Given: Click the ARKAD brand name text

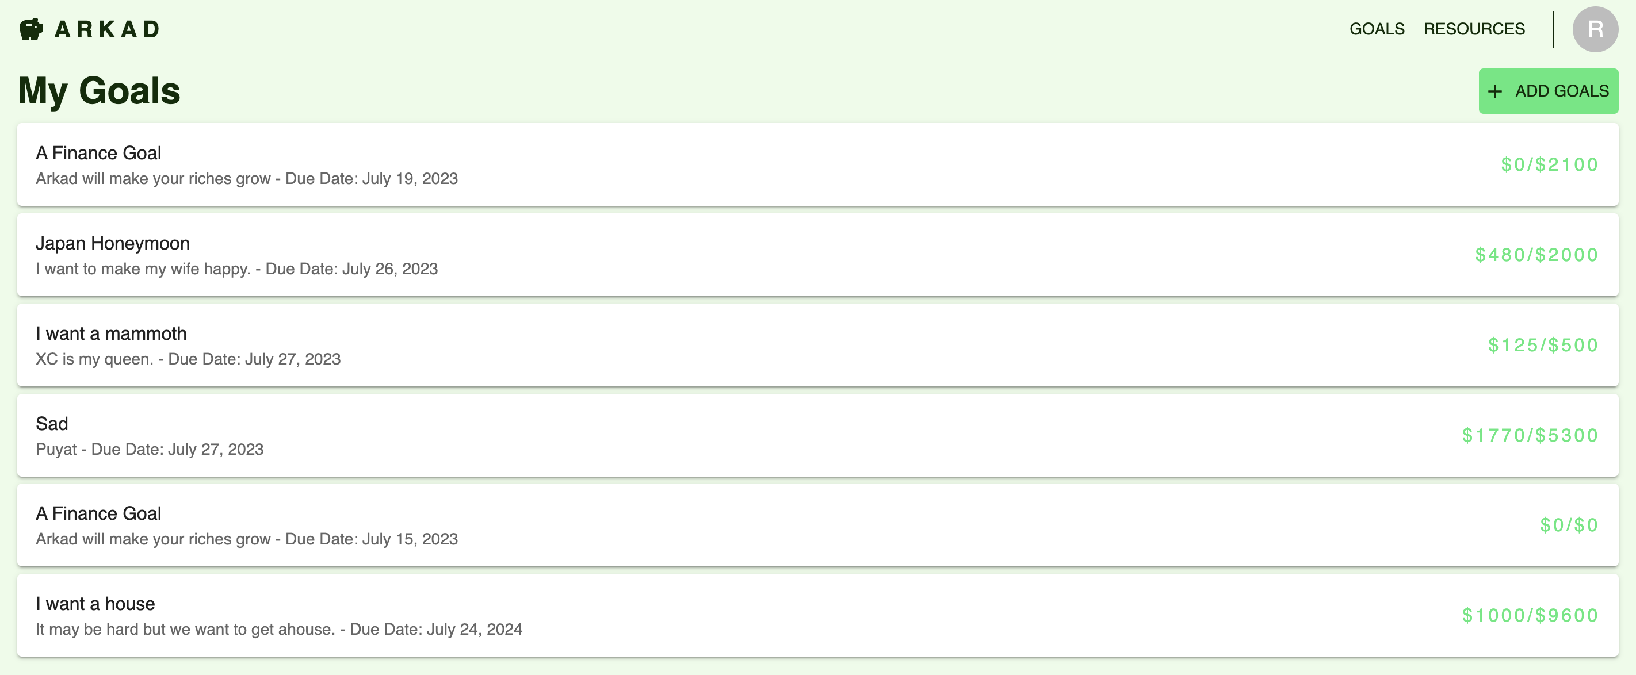Looking at the screenshot, I should [108, 29].
